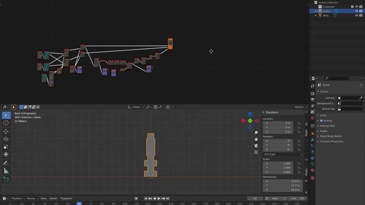Choose the Scale tool
Viewport: 365px width, 205px height.
click(x=6, y=147)
